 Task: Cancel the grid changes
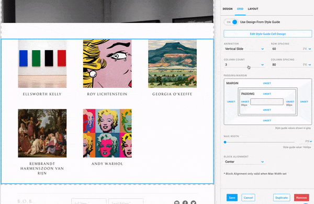pyautogui.click(x=248, y=198)
